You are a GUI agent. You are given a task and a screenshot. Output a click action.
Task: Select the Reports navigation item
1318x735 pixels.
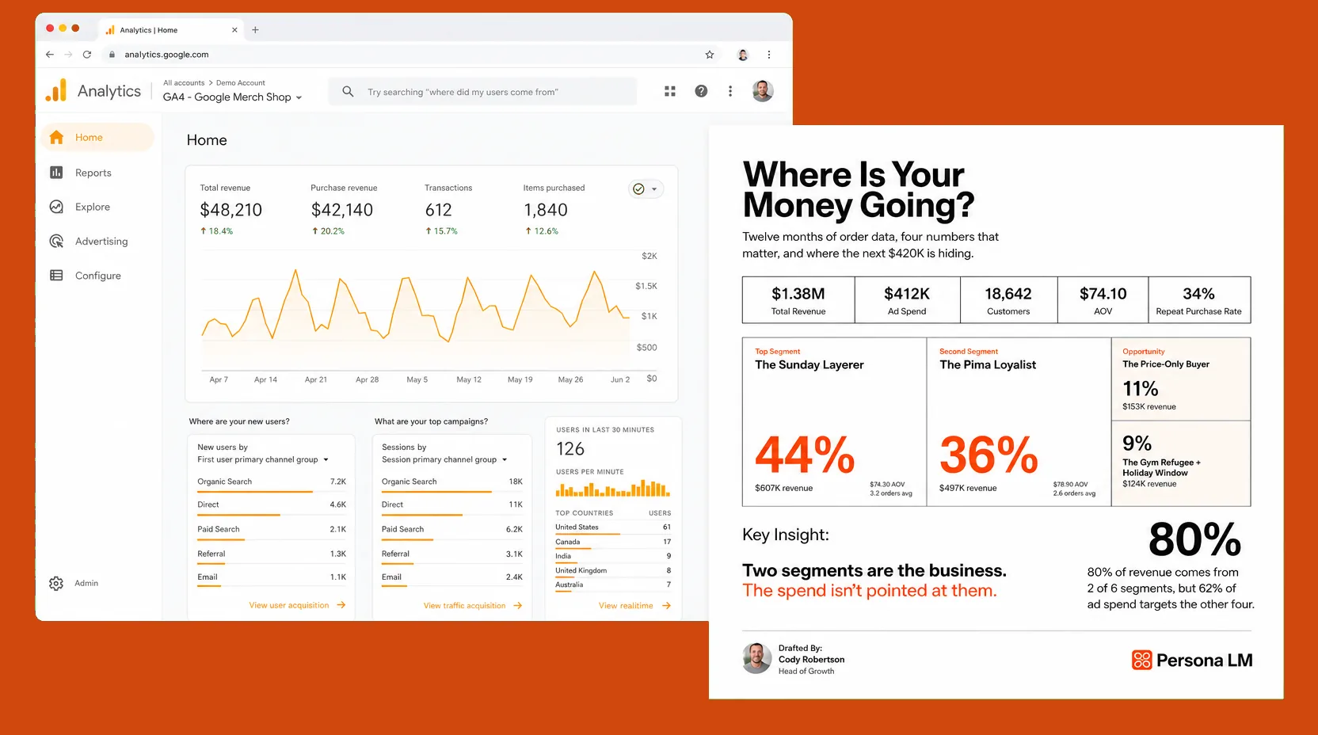[97, 173]
